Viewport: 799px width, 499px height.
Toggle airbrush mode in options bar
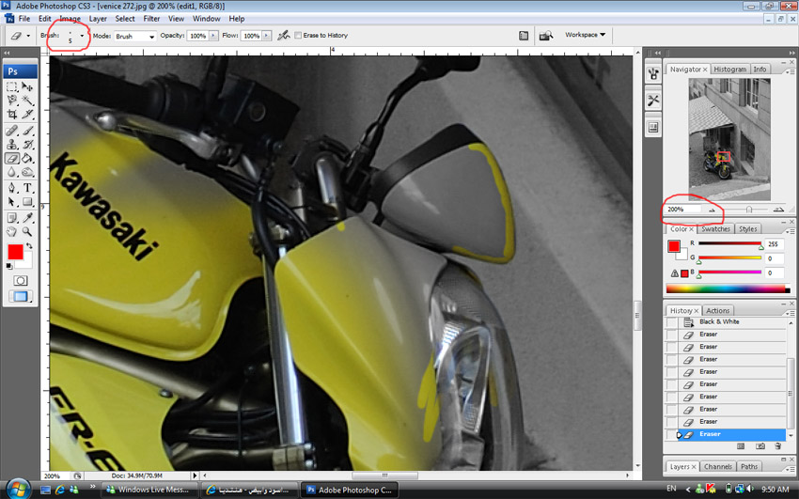pyautogui.click(x=283, y=35)
